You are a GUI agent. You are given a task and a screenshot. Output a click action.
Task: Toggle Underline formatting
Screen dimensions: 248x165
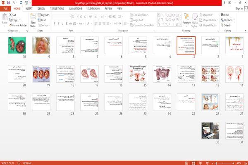62,24
